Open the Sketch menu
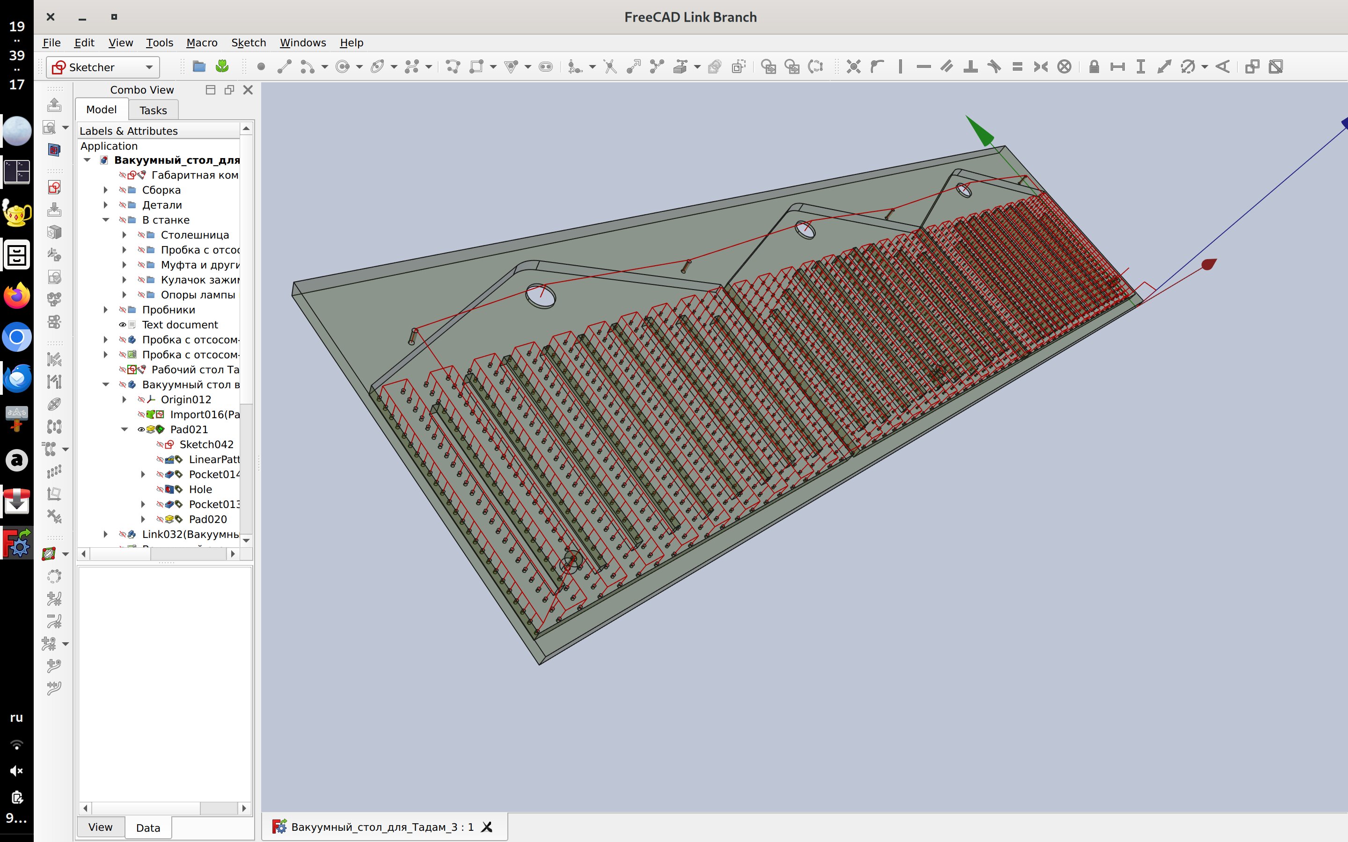Screen dimensions: 1348x842 (249, 43)
